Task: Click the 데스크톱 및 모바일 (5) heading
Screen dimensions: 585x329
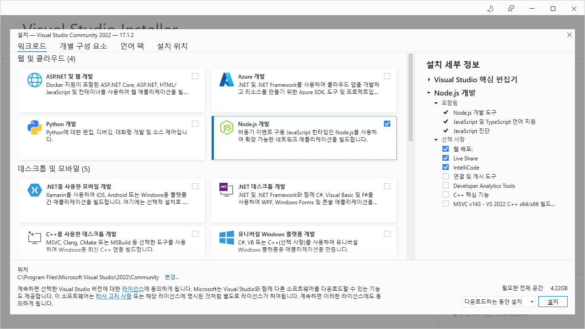Action: (54, 169)
